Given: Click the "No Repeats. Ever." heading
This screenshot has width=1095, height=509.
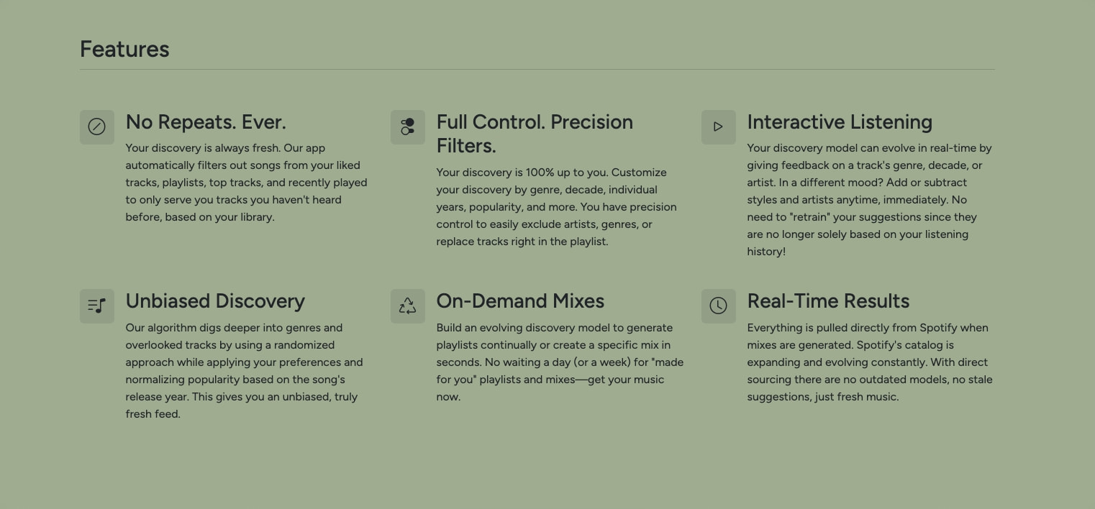Looking at the screenshot, I should (206, 122).
